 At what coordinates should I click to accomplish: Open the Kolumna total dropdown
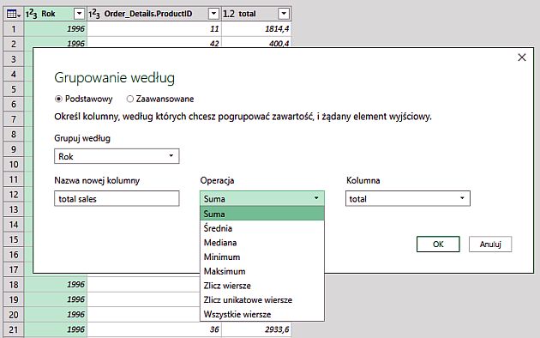408,198
